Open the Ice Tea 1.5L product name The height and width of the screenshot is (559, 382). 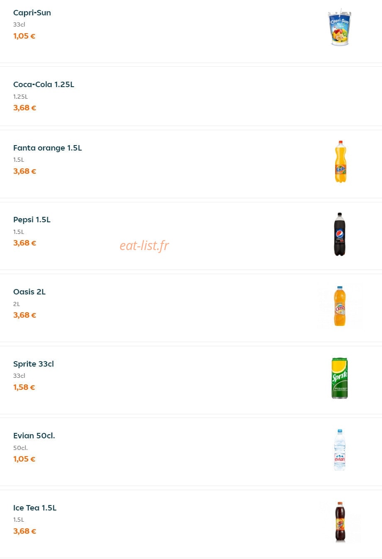click(35, 508)
